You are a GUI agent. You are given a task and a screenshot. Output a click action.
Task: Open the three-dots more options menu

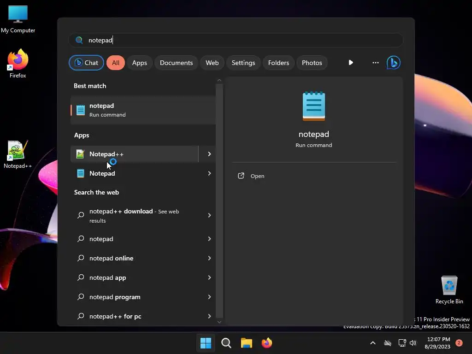pyautogui.click(x=375, y=63)
